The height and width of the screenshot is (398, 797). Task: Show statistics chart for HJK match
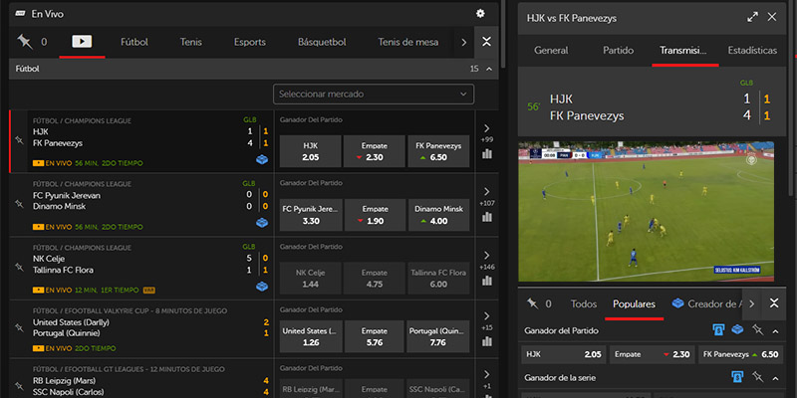coord(487,154)
